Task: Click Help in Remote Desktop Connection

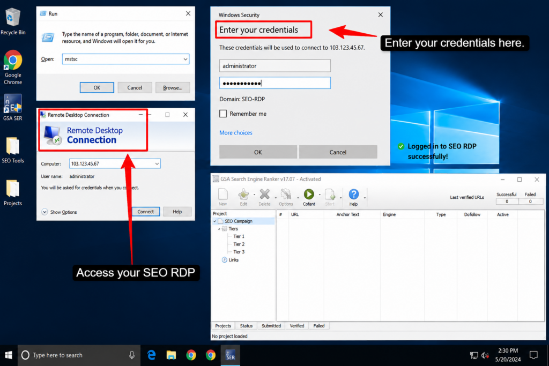Action: pos(177,212)
